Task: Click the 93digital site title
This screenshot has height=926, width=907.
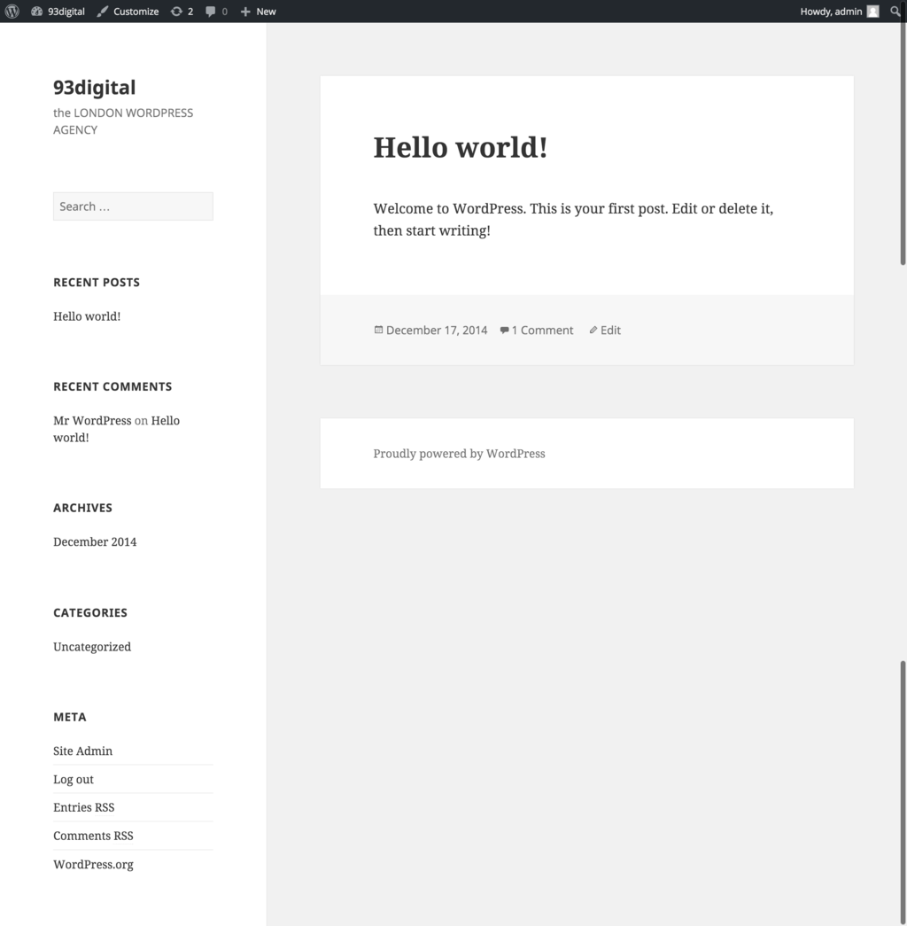Action: (94, 87)
